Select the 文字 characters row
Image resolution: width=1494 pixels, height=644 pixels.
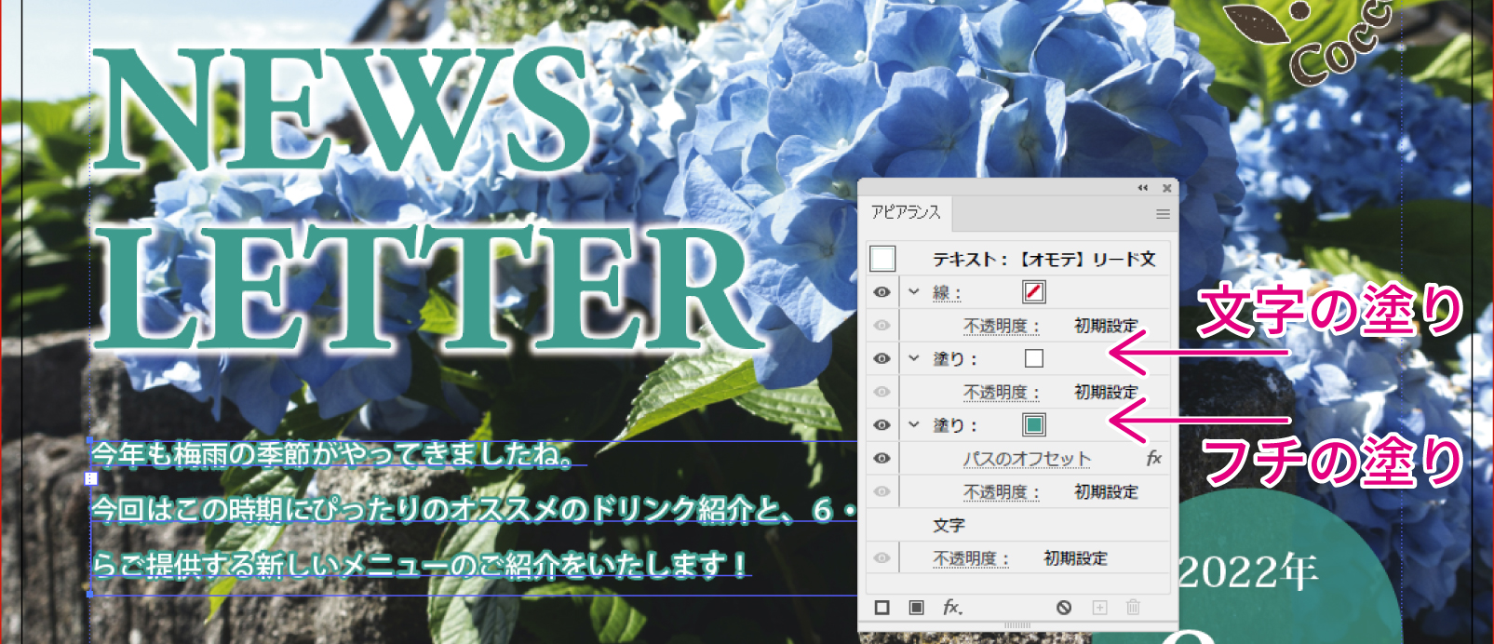click(1018, 525)
